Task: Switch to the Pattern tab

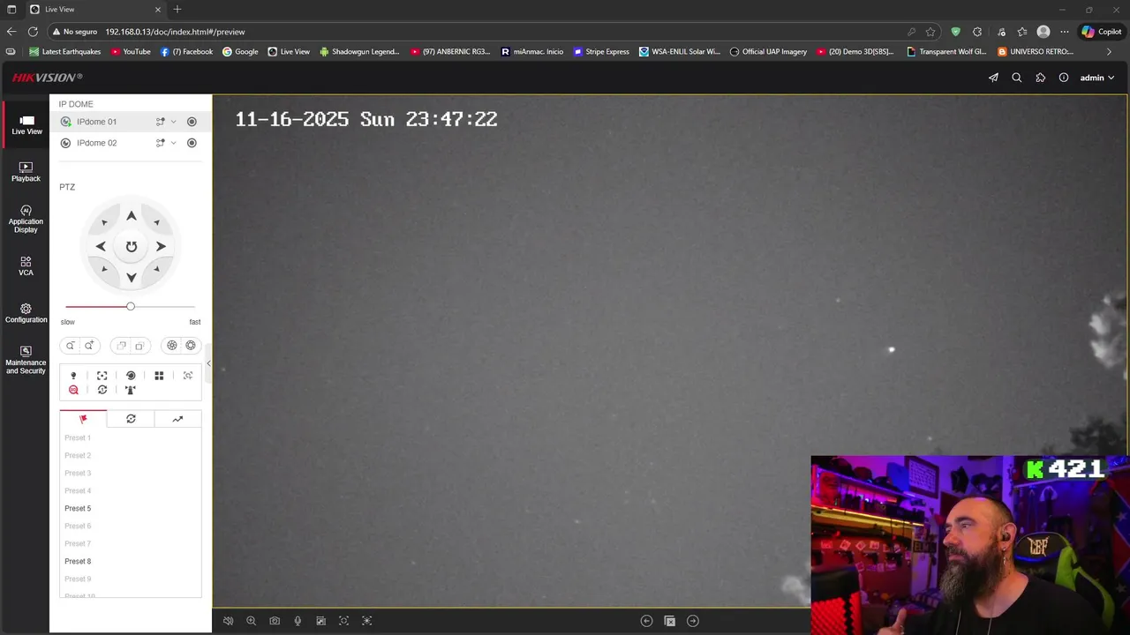Action: (177, 419)
